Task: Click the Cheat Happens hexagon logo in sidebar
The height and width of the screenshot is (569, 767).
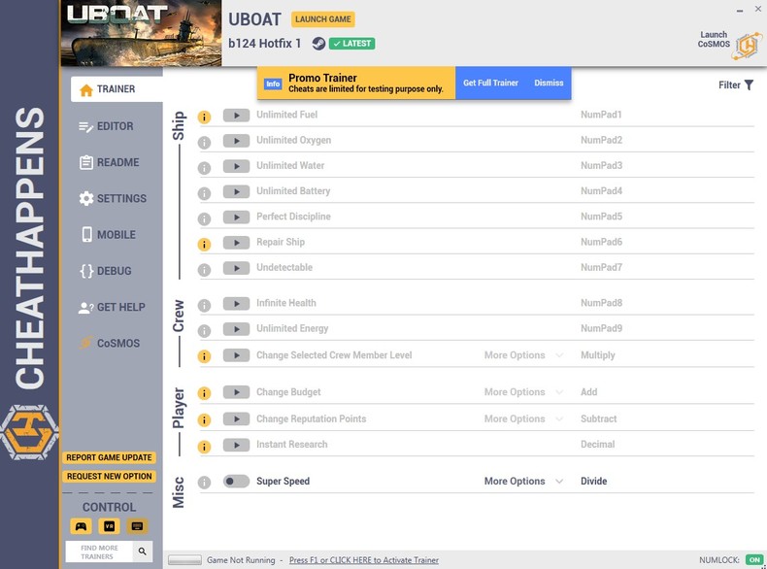Action: tap(29, 432)
